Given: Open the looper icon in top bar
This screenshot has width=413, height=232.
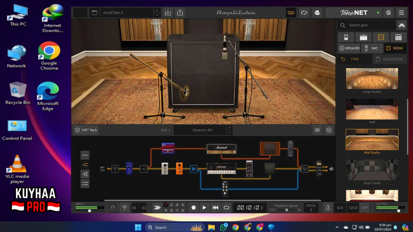Looking at the screenshot, I should [x=304, y=13].
